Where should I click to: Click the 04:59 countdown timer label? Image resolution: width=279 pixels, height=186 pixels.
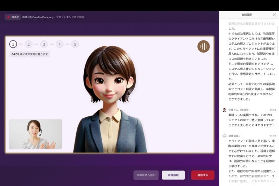pos(29,54)
